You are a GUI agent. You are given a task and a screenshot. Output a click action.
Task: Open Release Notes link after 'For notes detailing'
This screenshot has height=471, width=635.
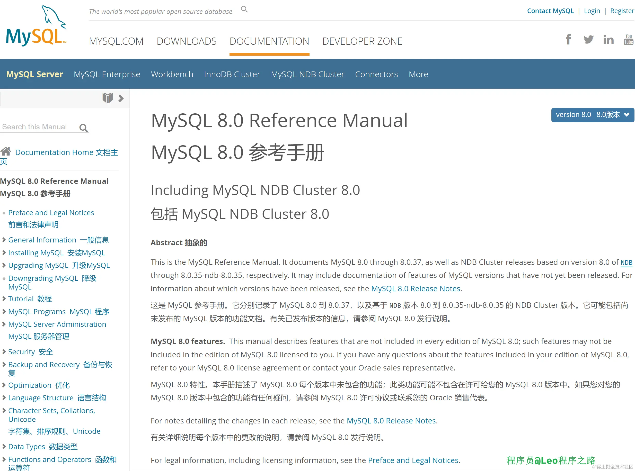coord(391,421)
